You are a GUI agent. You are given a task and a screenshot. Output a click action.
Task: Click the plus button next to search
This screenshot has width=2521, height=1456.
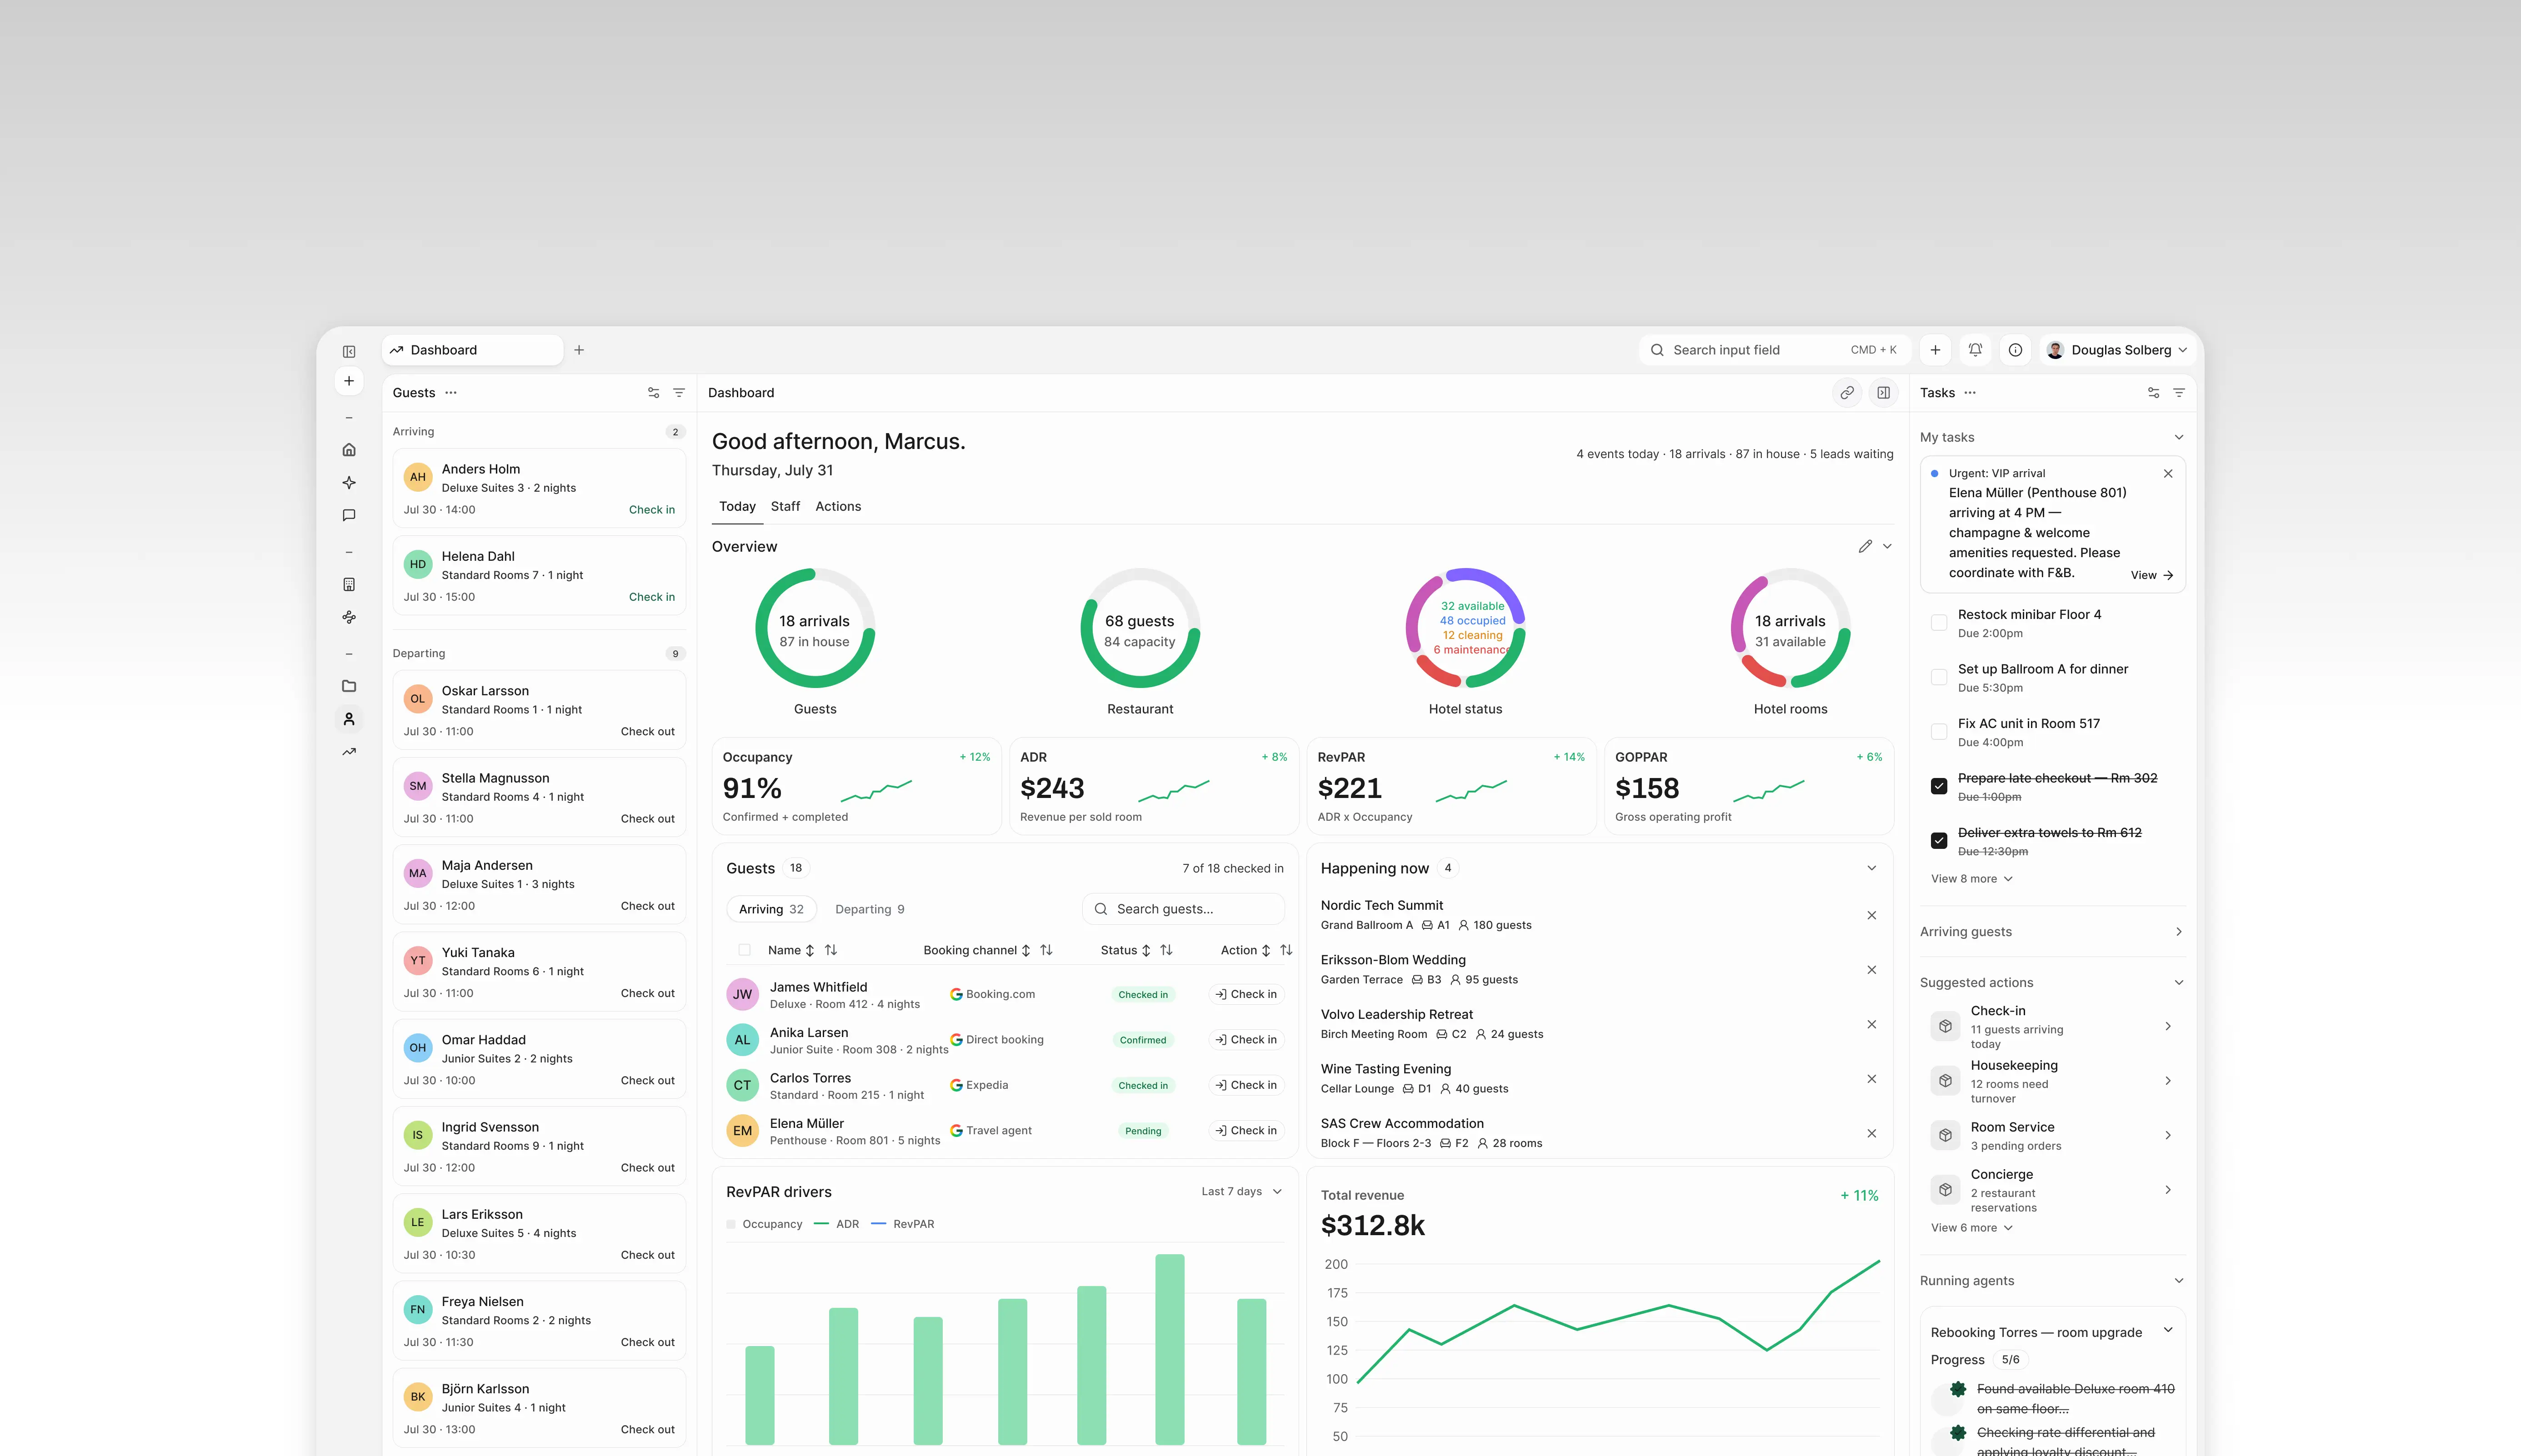1935,350
